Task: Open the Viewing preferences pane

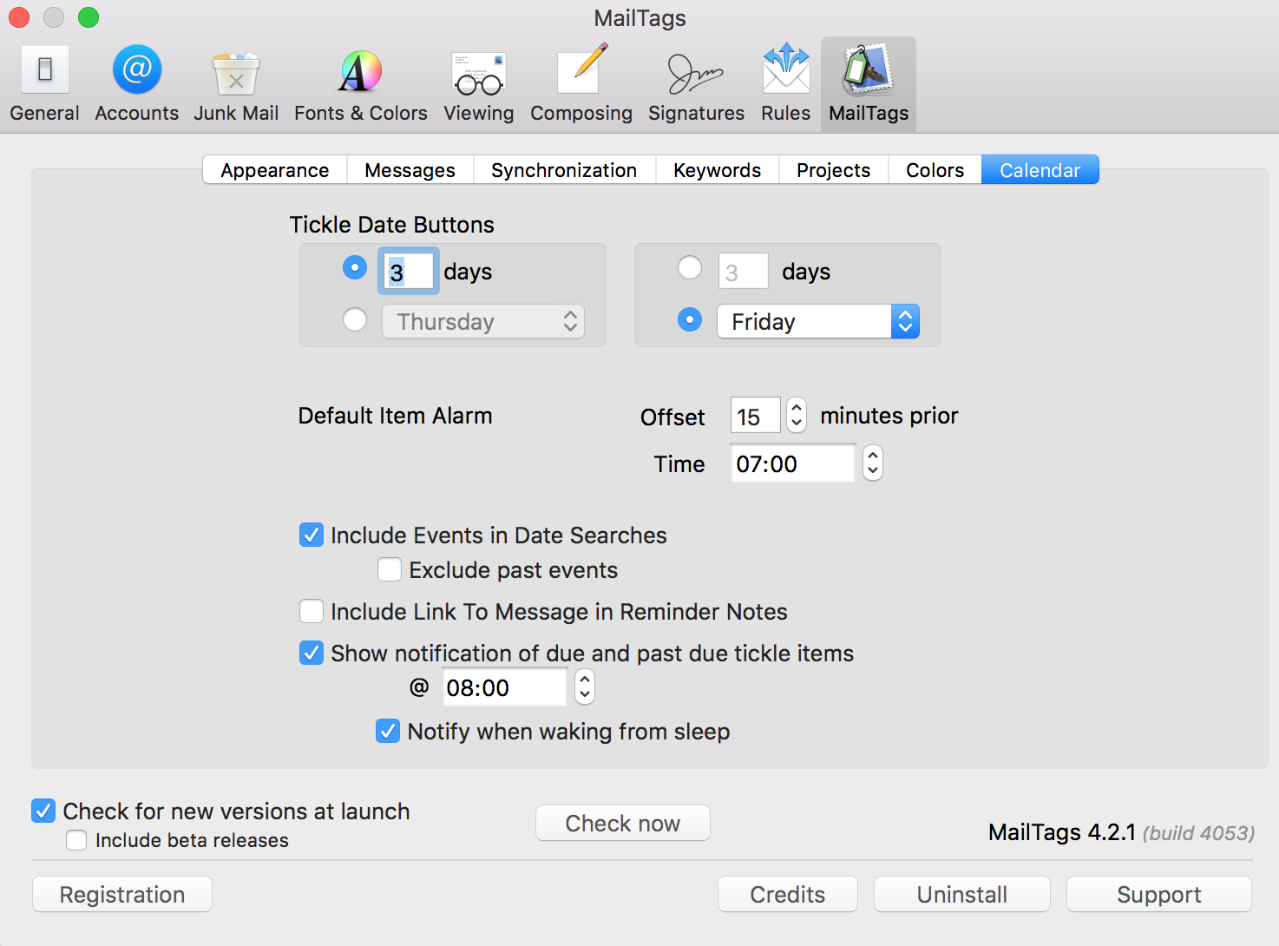Action: coord(478,84)
